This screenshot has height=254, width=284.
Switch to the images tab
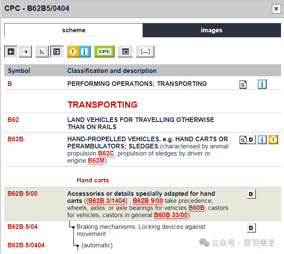tap(212, 30)
